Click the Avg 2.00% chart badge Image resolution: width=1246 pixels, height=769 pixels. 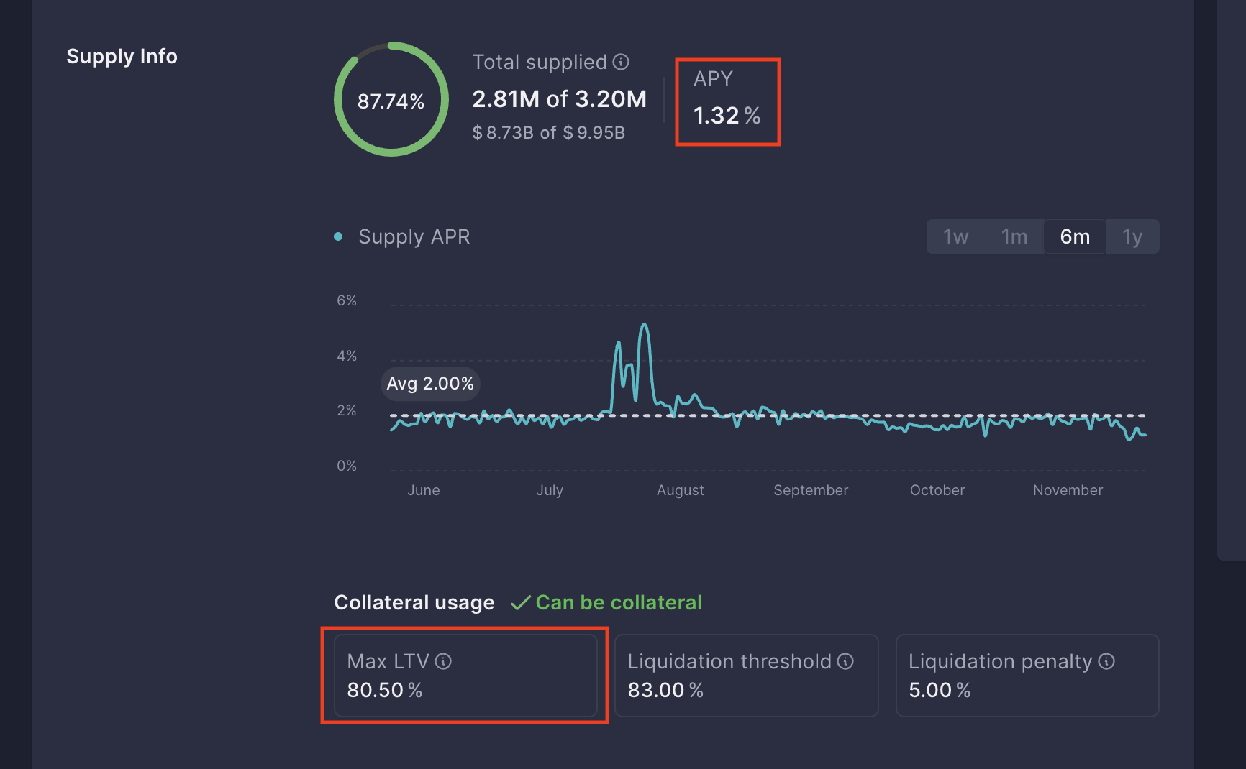tap(430, 384)
